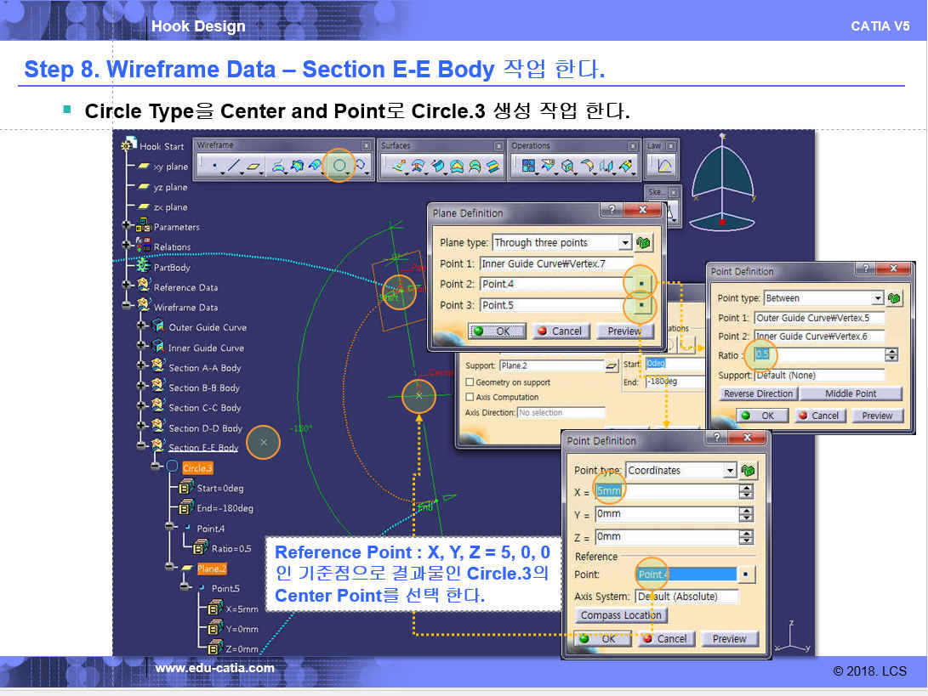The width and height of the screenshot is (928, 696).
Task: Select the Line tool in Wireframe toolbar
Action: pos(233,167)
